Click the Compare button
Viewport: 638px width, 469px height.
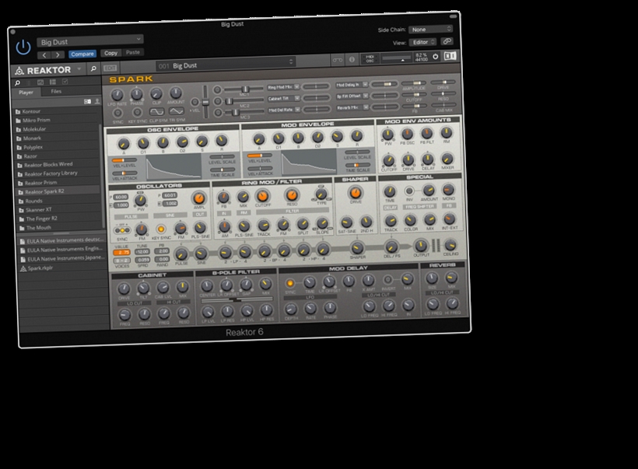pos(82,54)
